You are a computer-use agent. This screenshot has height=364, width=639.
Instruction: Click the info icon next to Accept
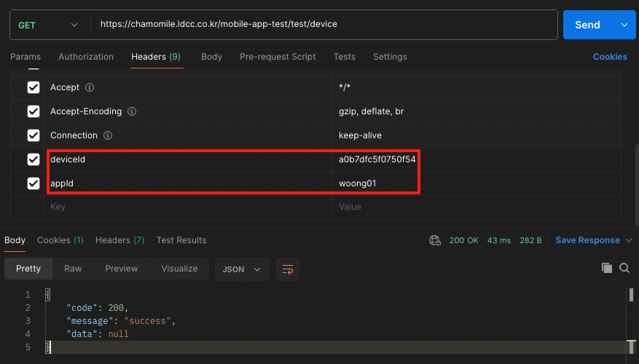click(x=90, y=87)
